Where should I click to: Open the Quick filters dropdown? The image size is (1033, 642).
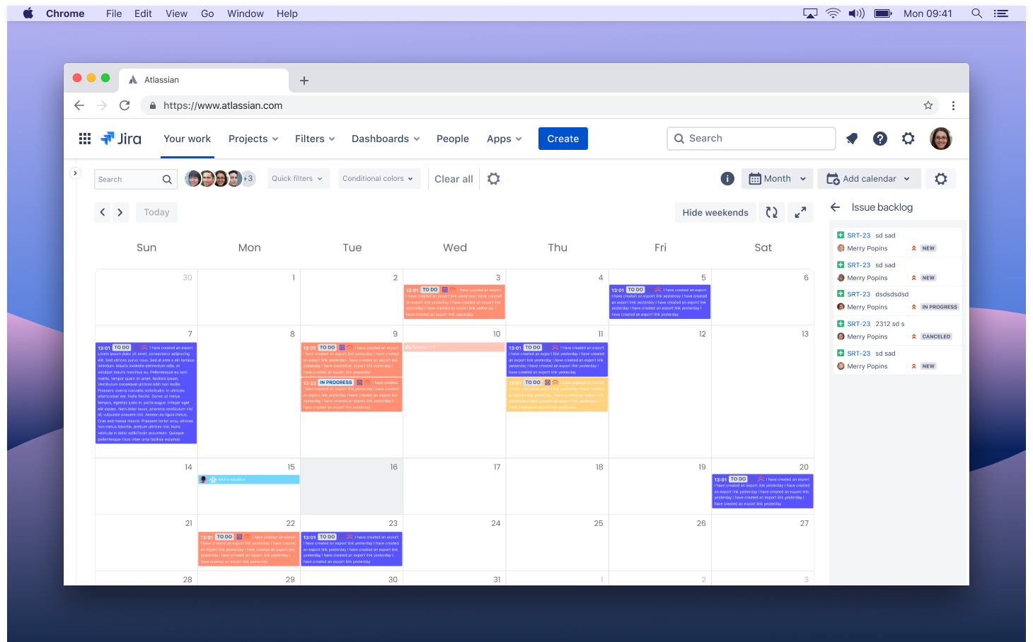click(x=297, y=179)
